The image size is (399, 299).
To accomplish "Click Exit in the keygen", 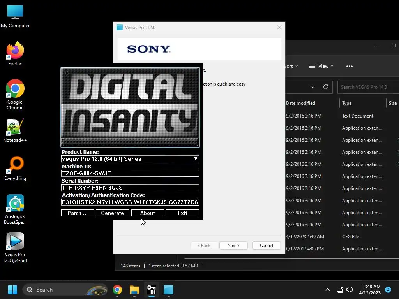I will coord(182,213).
